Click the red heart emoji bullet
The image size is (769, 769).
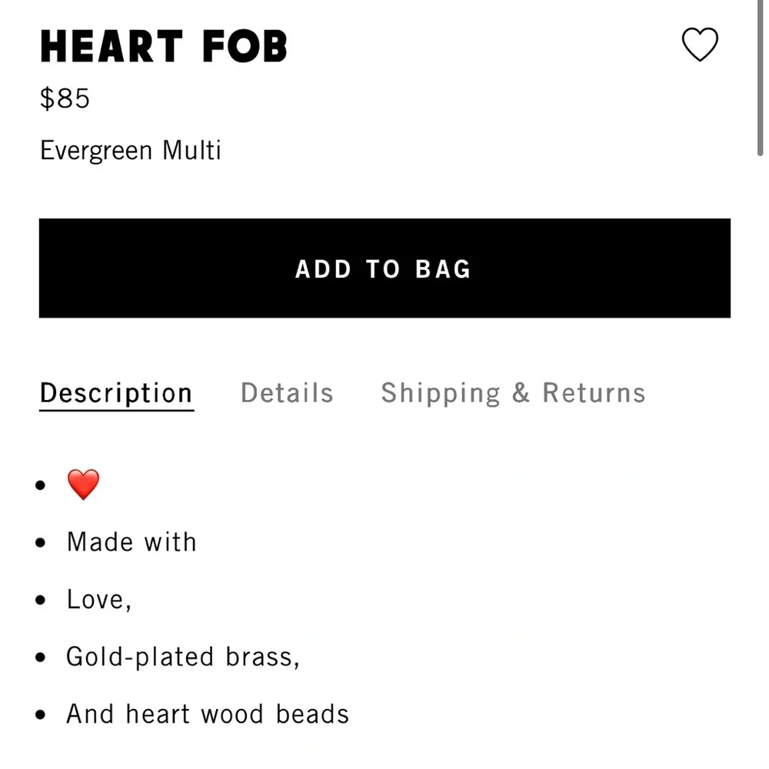83,484
